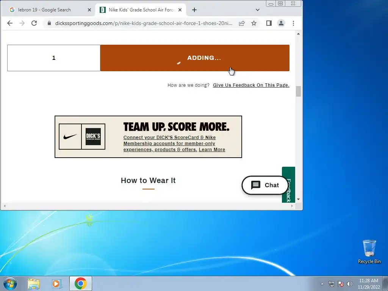Click the volume speaker tray icon
This screenshot has height=291, width=388.
(x=350, y=284)
